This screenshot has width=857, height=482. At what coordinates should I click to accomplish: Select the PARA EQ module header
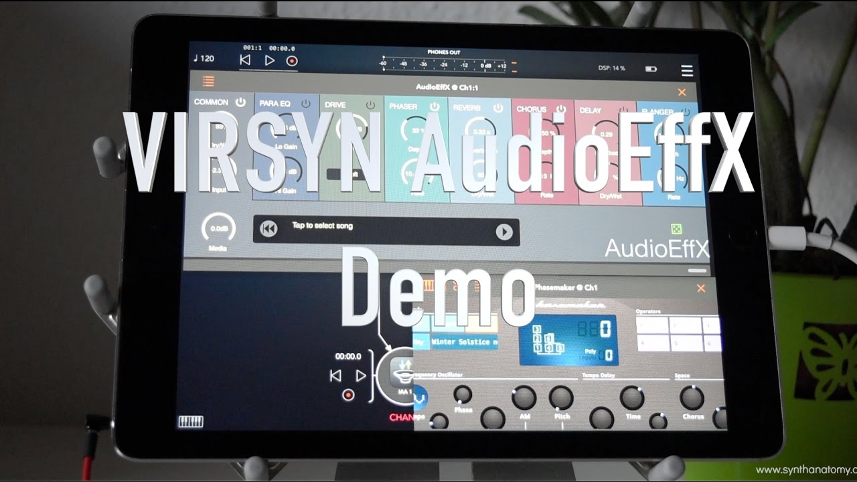click(275, 104)
